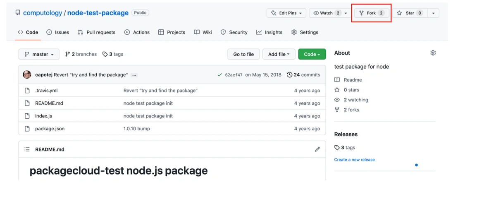Open the Edit Pins dropdown

(286, 13)
